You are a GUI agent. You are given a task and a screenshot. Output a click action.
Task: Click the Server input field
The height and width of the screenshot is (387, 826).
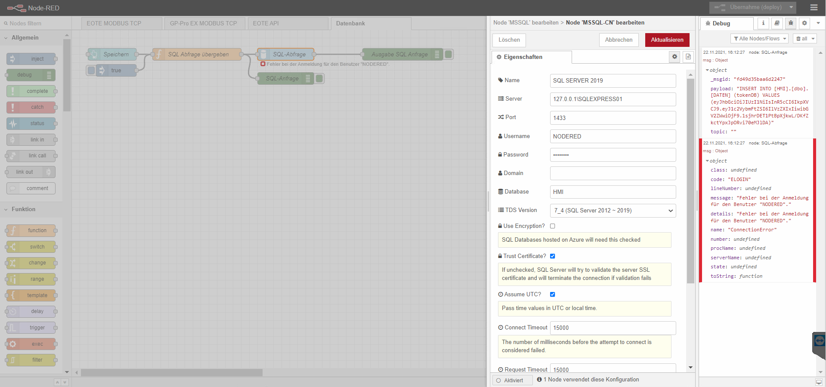(x=613, y=99)
